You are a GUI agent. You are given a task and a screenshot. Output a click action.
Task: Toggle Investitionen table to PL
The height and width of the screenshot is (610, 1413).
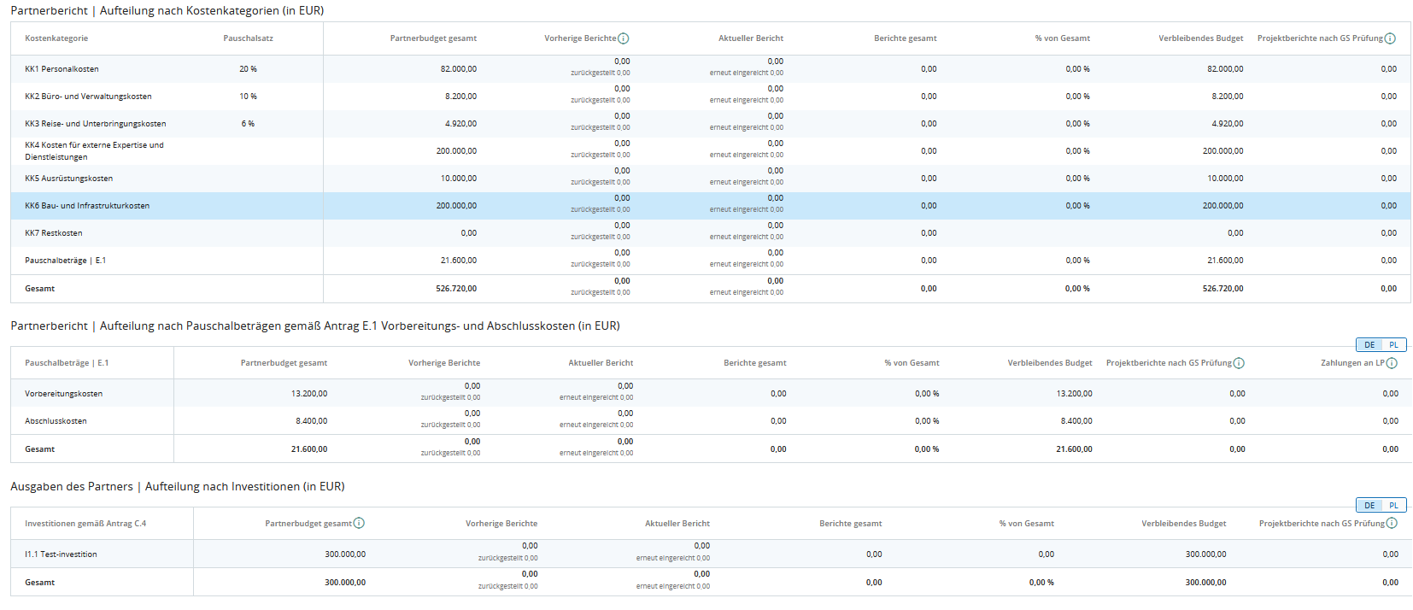(x=1393, y=505)
